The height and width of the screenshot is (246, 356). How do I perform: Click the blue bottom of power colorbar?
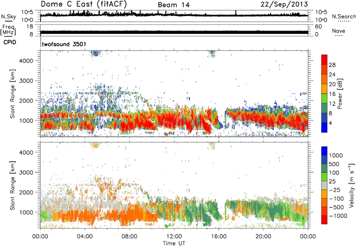click(324, 127)
